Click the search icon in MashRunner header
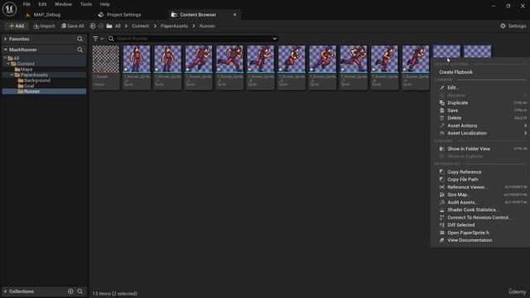 [79, 50]
